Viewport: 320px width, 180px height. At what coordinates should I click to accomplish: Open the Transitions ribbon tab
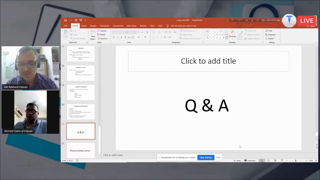click(104, 26)
